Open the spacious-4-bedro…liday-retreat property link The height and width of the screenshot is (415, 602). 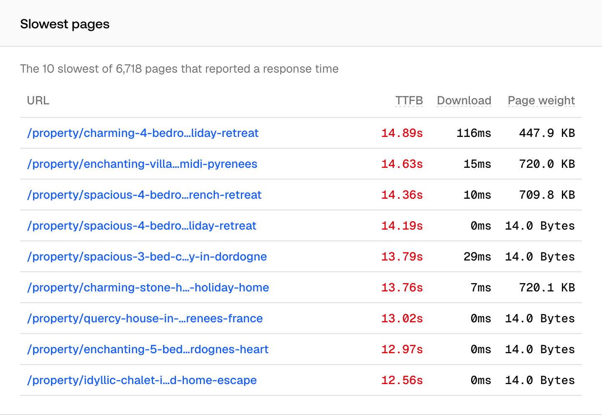tap(142, 225)
